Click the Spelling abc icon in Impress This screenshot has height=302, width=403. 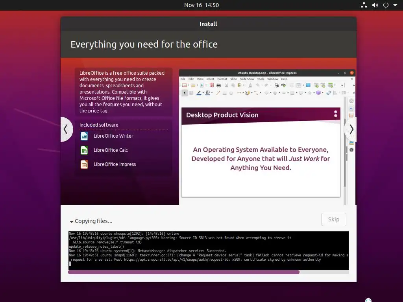[283, 85]
